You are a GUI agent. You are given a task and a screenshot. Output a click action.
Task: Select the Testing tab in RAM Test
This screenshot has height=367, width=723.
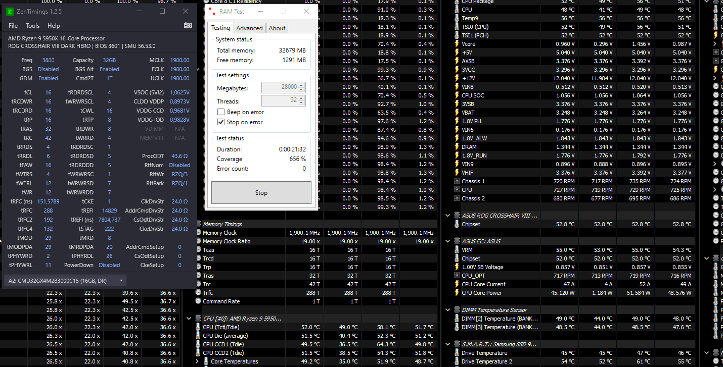[220, 28]
